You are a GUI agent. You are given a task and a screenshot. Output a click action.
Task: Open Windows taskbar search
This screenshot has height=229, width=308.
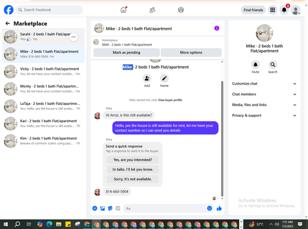17,224
